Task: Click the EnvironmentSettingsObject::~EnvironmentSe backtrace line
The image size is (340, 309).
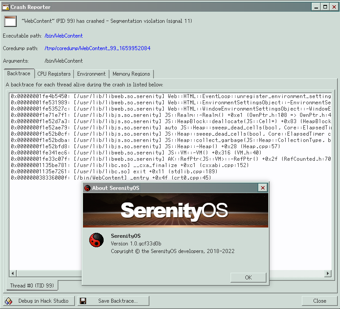Action: pyautogui.click(x=171, y=103)
